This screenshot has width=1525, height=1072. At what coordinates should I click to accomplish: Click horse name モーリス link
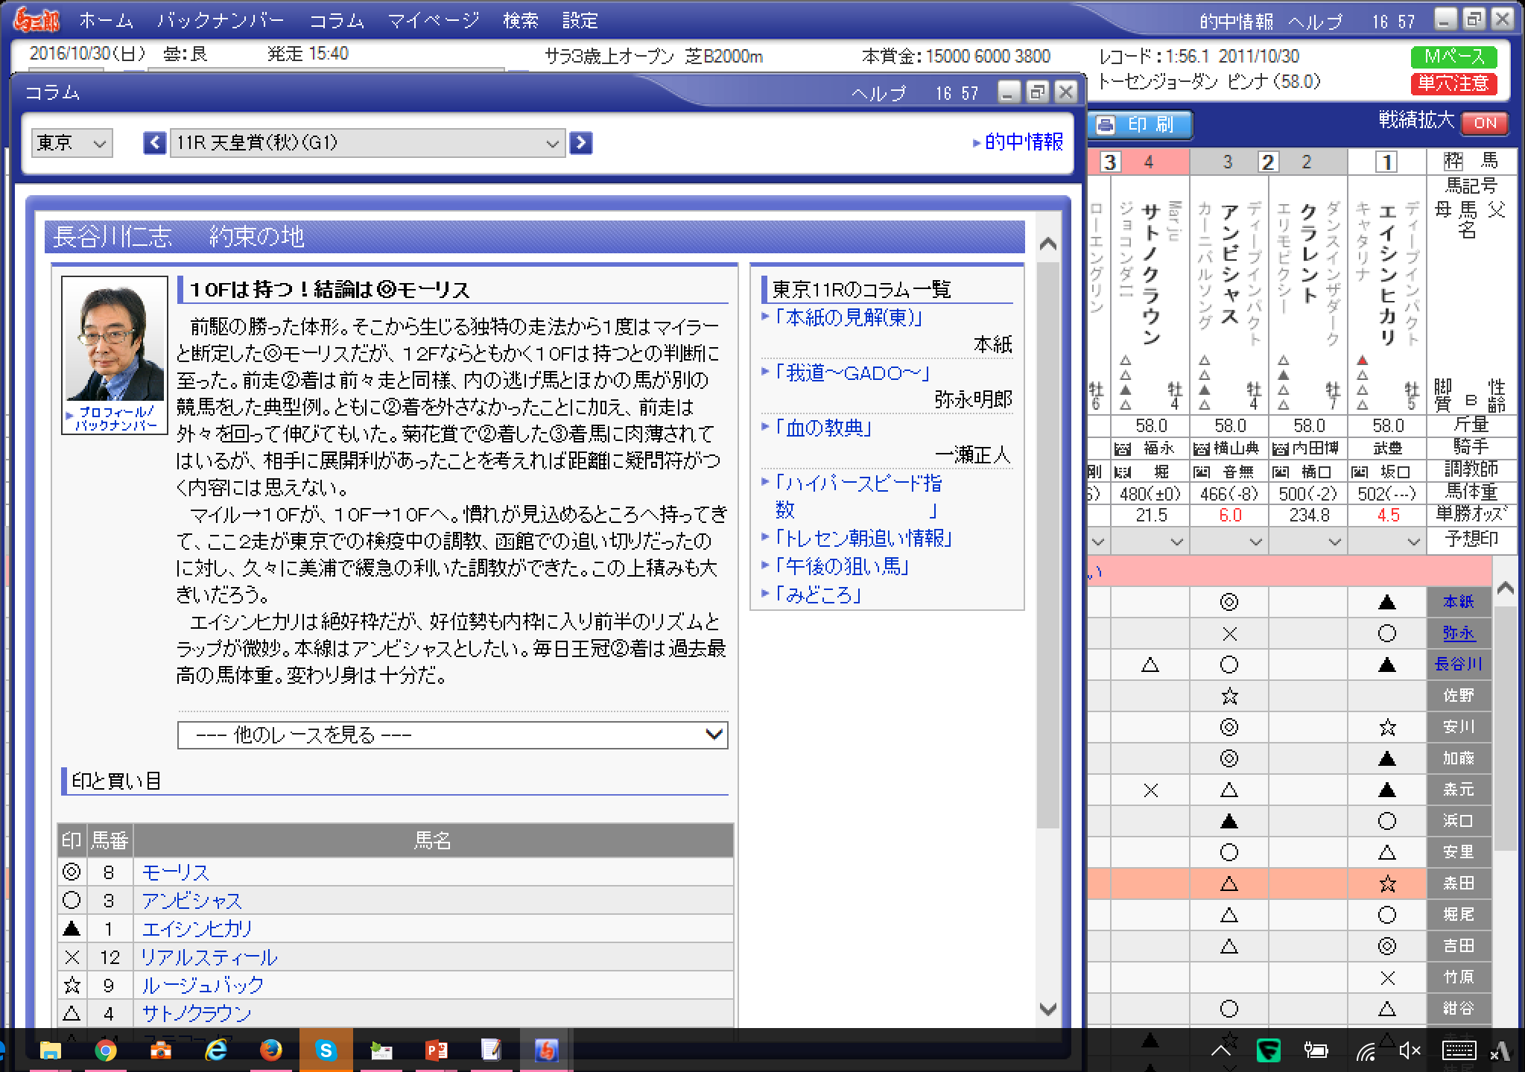(x=176, y=872)
